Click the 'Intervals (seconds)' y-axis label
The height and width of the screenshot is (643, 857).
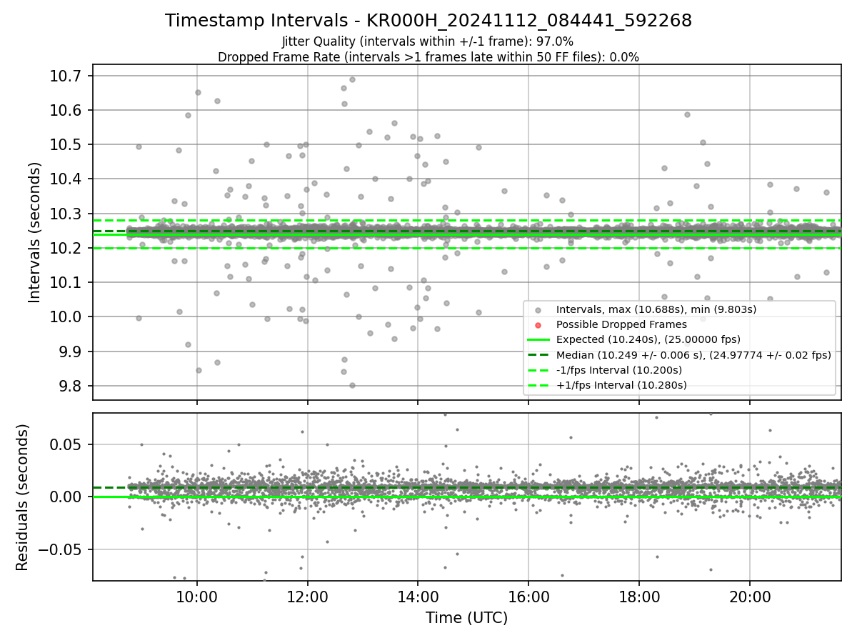tap(34, 231)
